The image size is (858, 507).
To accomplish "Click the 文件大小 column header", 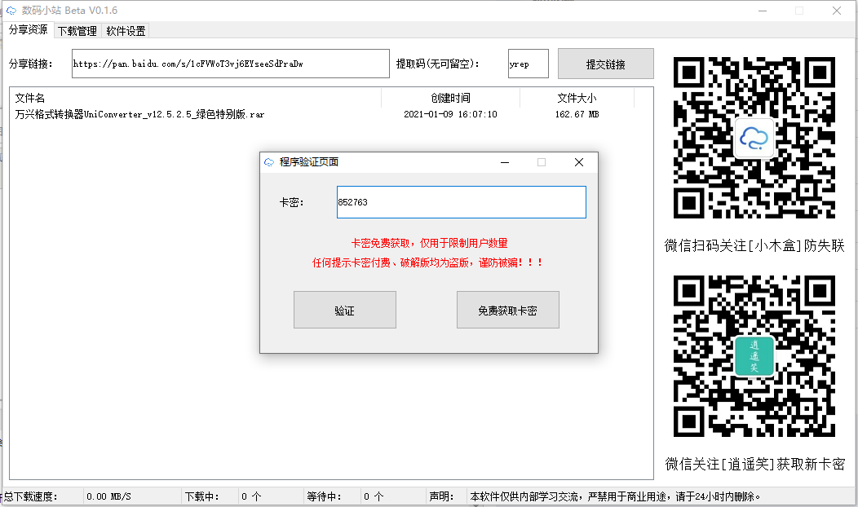I will (577, 98).
